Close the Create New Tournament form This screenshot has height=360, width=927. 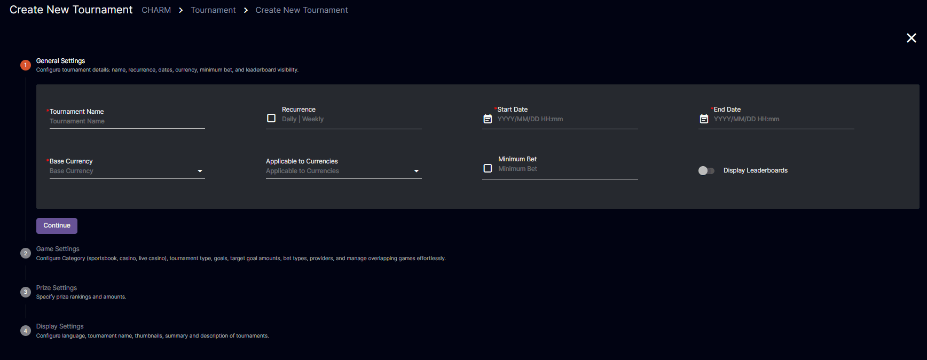coord(912,38)
